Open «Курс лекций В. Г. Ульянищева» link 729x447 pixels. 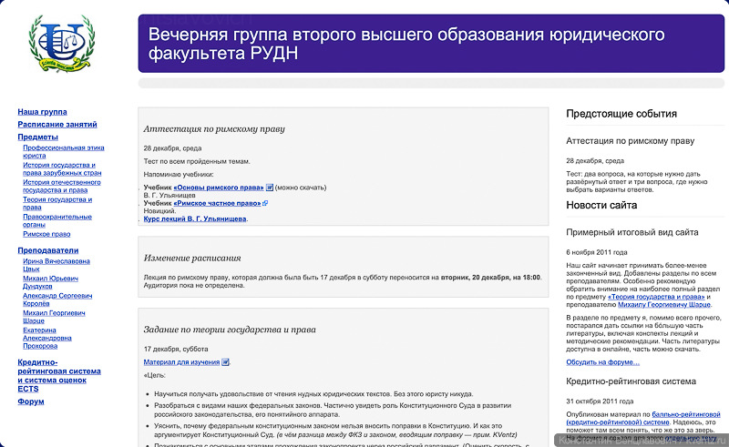tap(194, 218)
